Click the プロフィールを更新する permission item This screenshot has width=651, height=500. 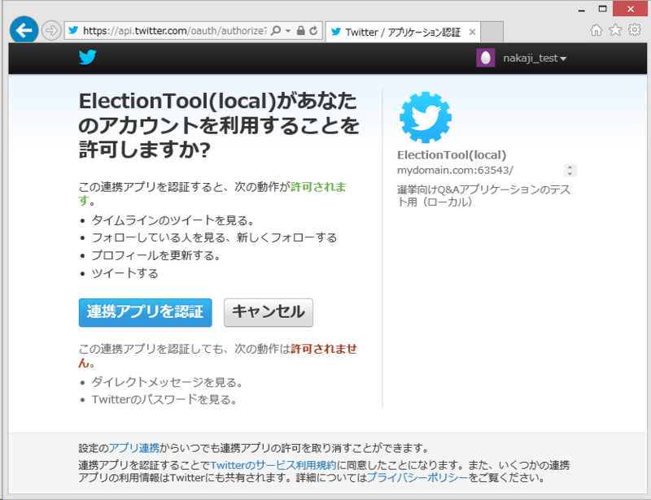155,255
